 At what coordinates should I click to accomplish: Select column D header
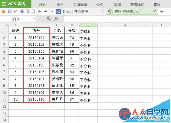coord(72,25)
